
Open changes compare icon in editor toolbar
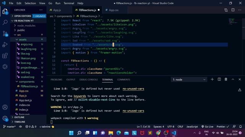[x=226, y=10]
